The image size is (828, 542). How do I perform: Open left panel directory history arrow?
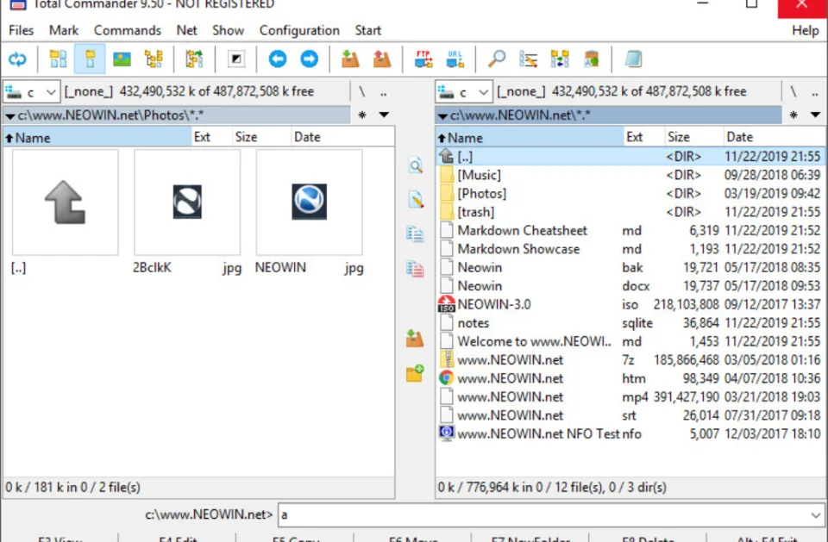tap(384, 115)
